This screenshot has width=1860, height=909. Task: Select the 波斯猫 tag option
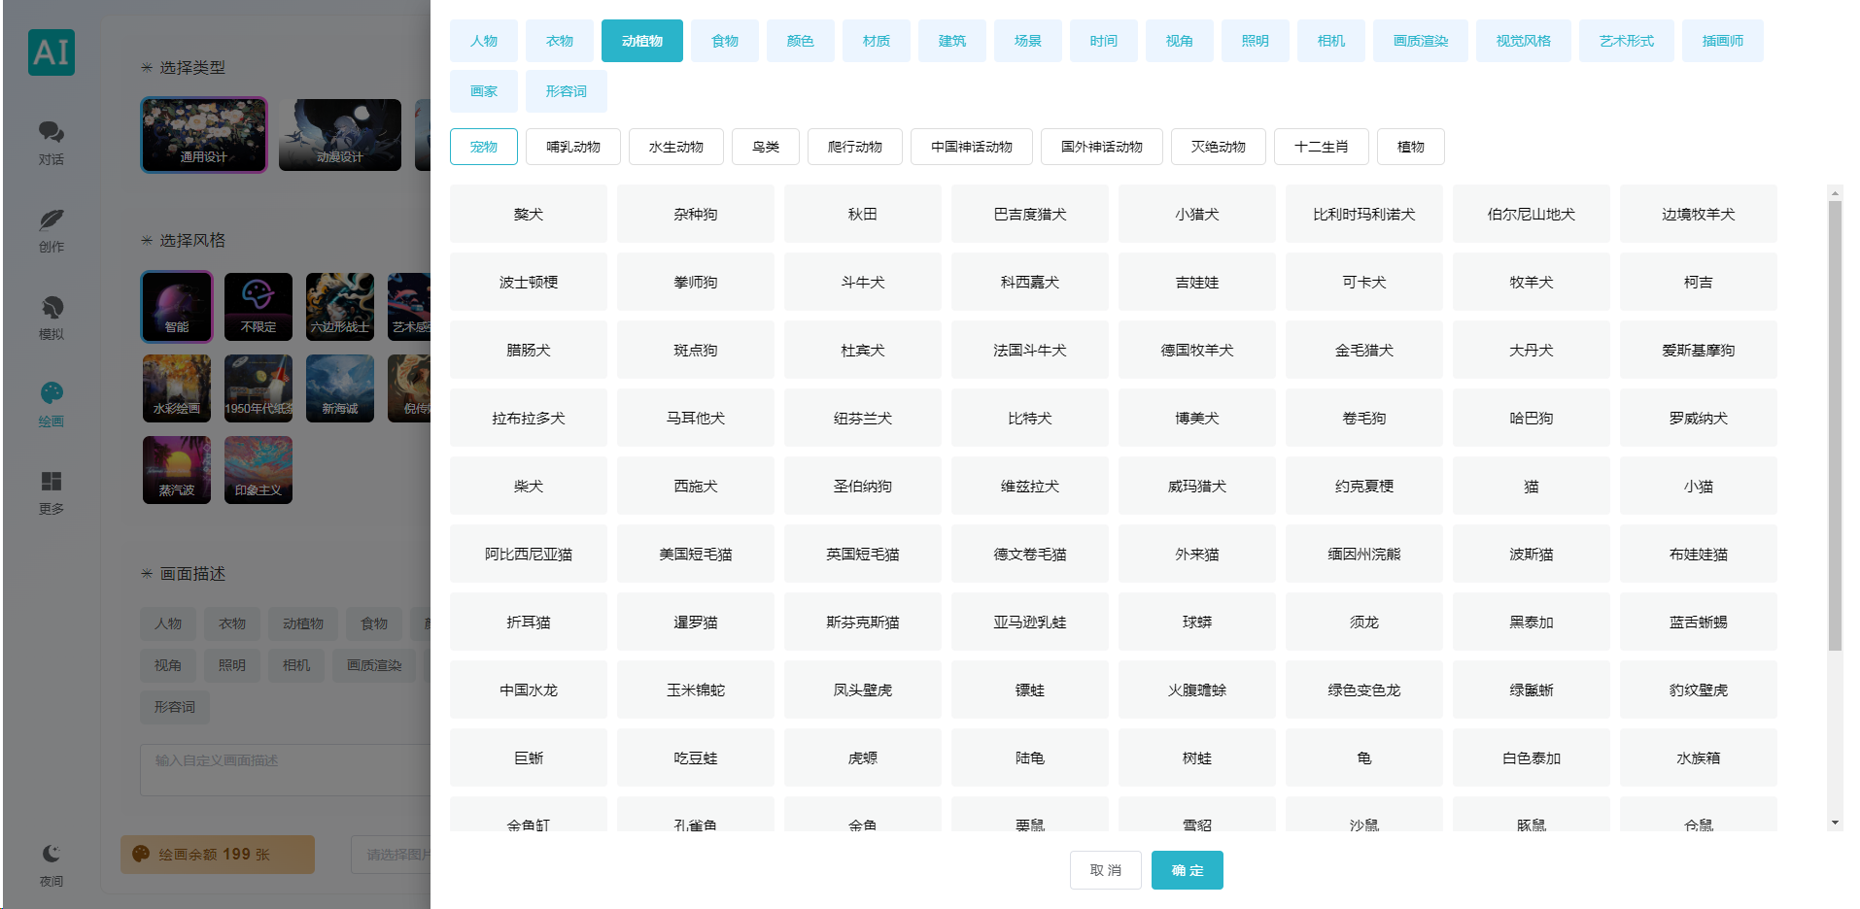pos(1531,554)
